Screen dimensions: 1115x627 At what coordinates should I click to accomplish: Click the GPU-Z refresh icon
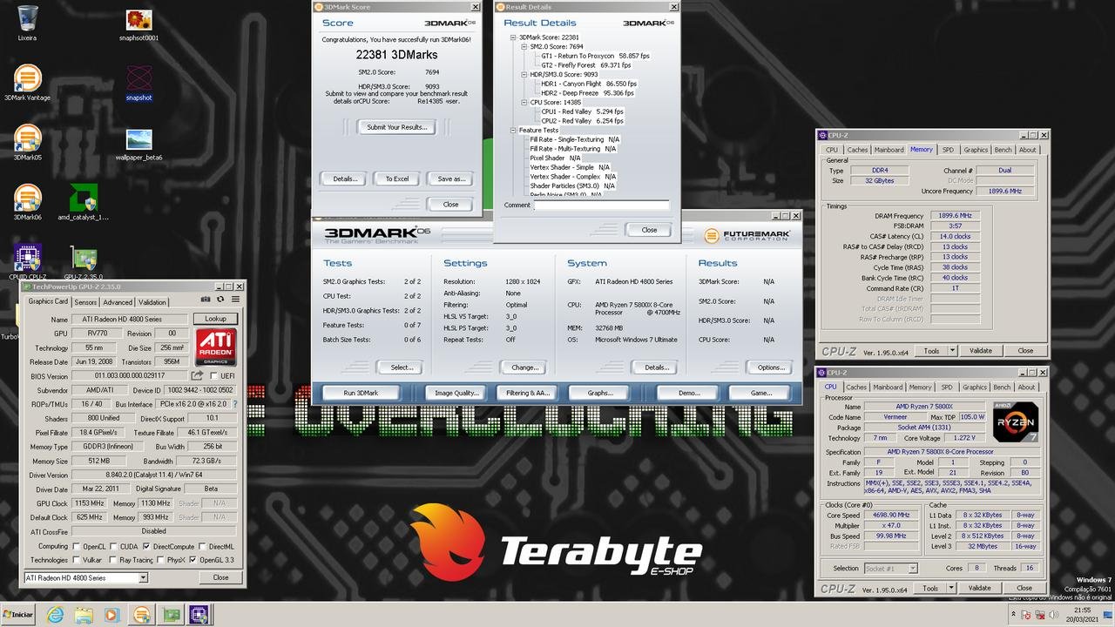tap(220, 300)
